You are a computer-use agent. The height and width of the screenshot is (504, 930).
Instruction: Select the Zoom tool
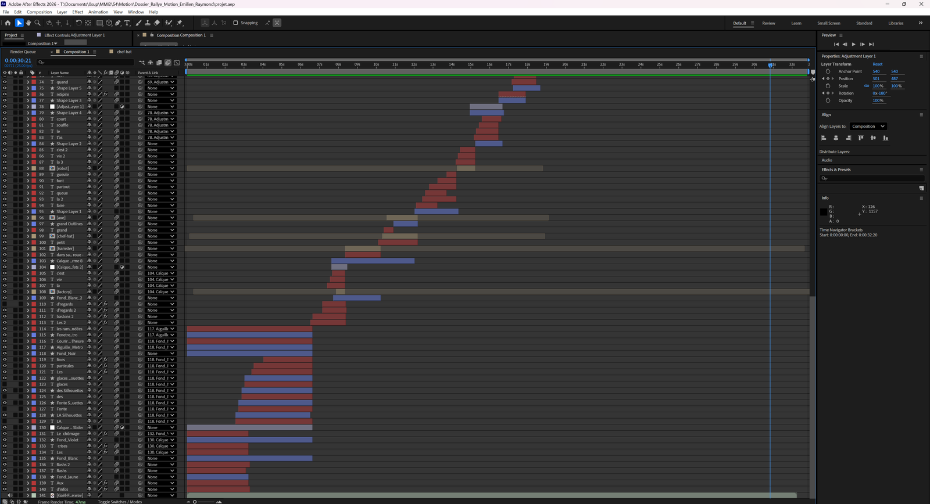pos(38,23)
